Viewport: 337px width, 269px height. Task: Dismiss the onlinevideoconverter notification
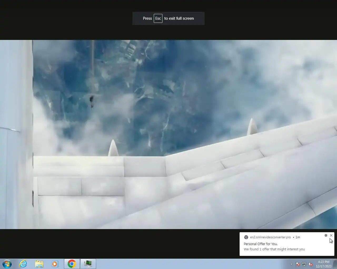(331, 235)
